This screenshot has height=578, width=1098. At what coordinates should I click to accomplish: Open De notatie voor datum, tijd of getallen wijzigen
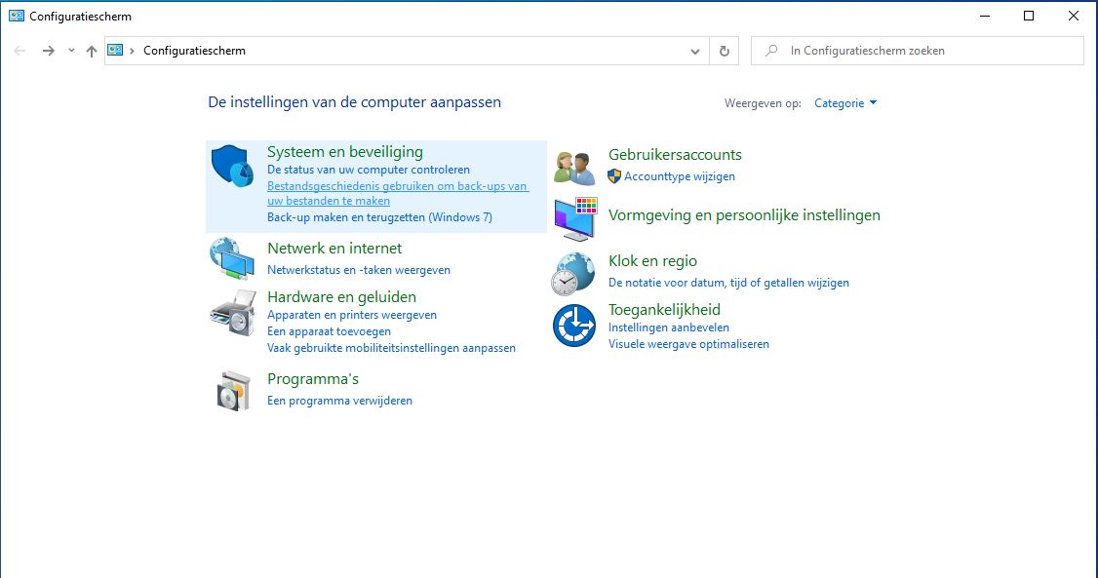(x=728, y=283)
